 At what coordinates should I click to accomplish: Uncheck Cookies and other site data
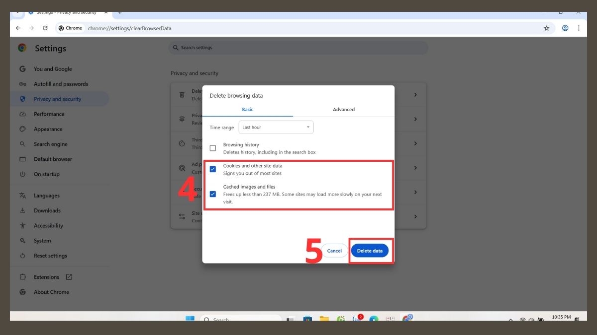pyautogui.click(x=213, y=169)
